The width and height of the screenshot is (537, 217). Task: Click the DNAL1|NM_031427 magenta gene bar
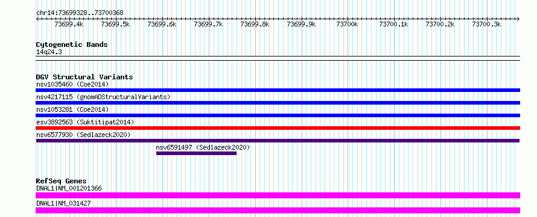[278, 210]
